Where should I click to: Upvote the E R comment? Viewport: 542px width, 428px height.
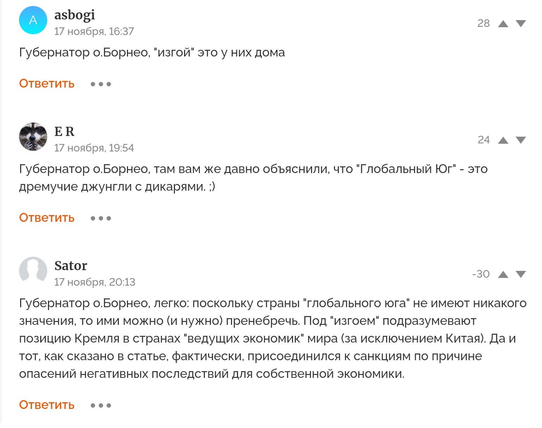coord(503,140)
